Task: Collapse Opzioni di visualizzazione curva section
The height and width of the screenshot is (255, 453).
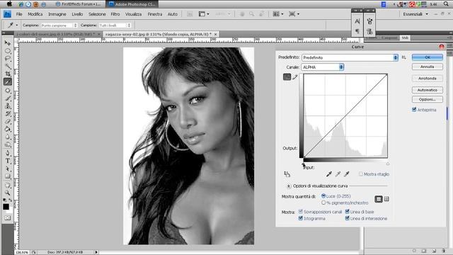Action: (288, 186)
